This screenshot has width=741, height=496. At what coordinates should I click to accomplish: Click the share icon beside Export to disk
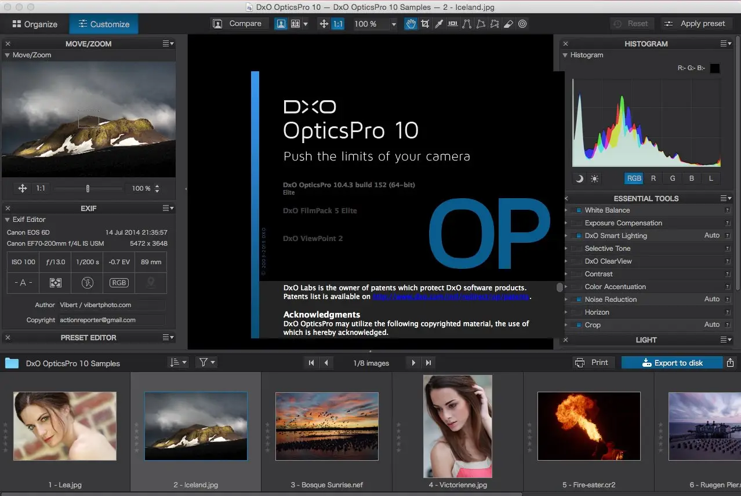click(731, 363)
